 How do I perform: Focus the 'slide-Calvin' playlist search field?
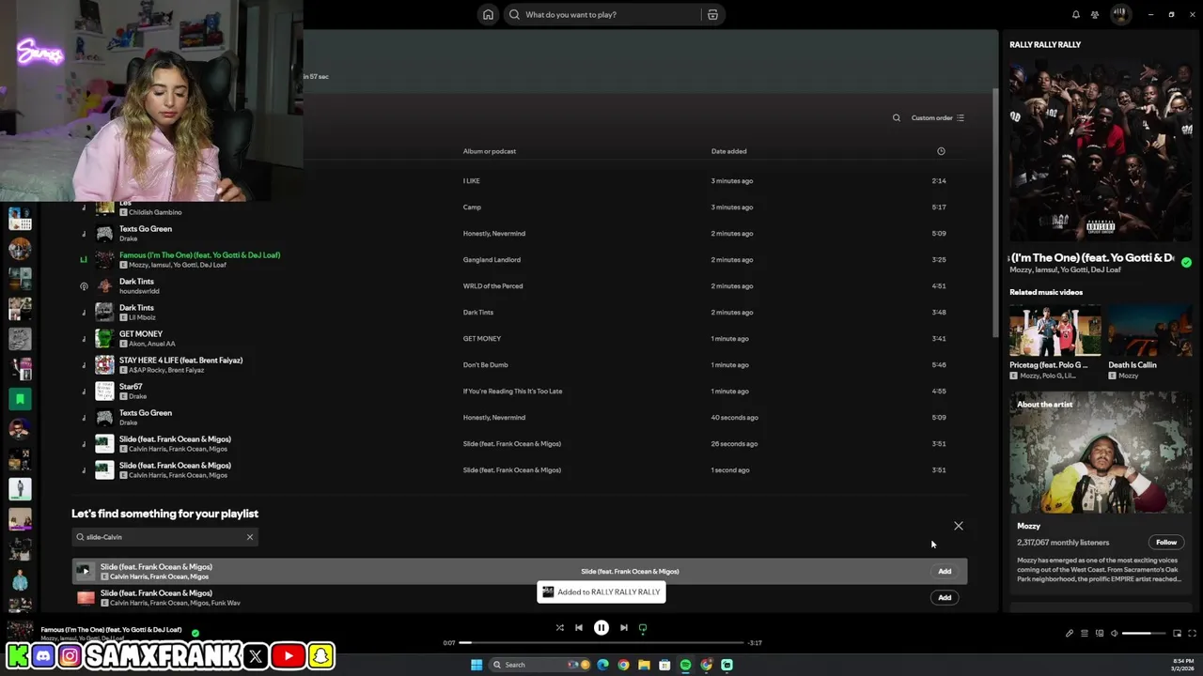pos(164,537)
